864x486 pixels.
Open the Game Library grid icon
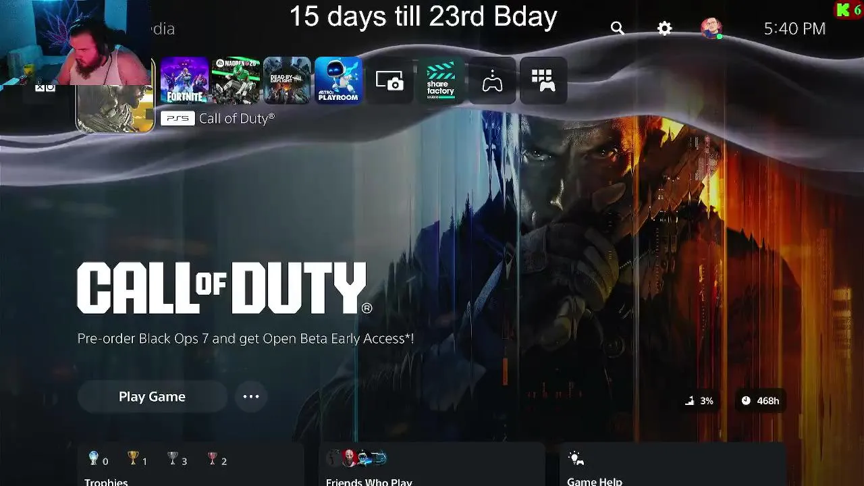click(543, 80)
